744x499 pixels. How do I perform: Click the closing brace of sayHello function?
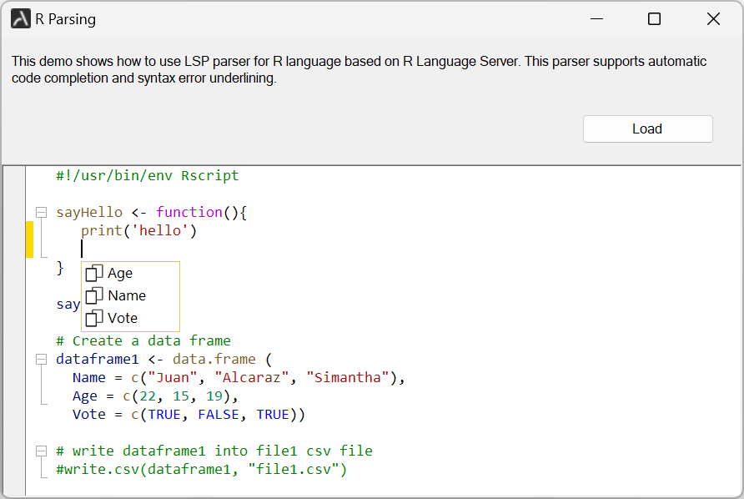(x=60, y=267)
